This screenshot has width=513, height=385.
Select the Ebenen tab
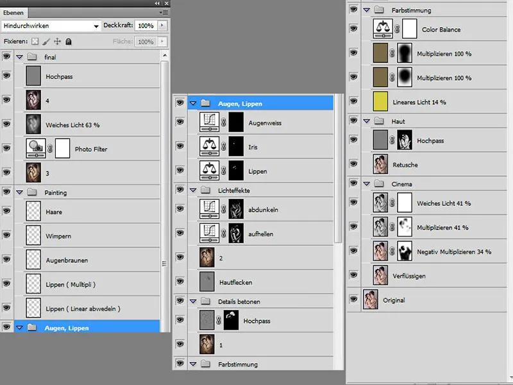pos(13,13)
